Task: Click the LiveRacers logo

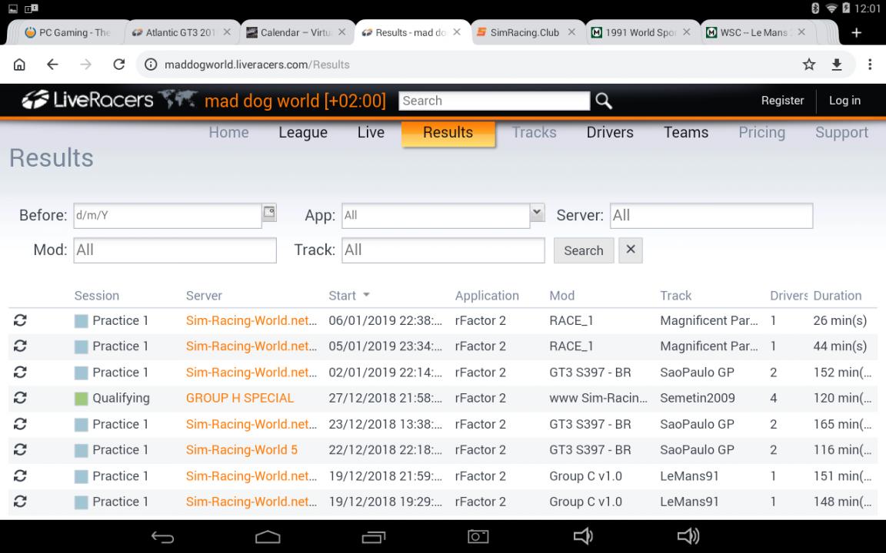Action: point(88,100)
